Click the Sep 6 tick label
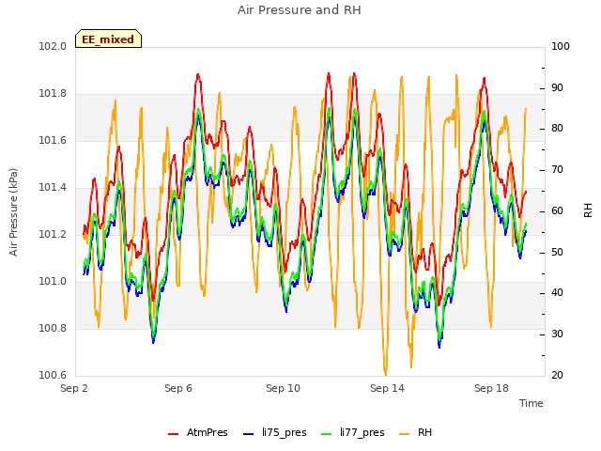This screenshot has height=451, width=601. [x=178, y=388]
